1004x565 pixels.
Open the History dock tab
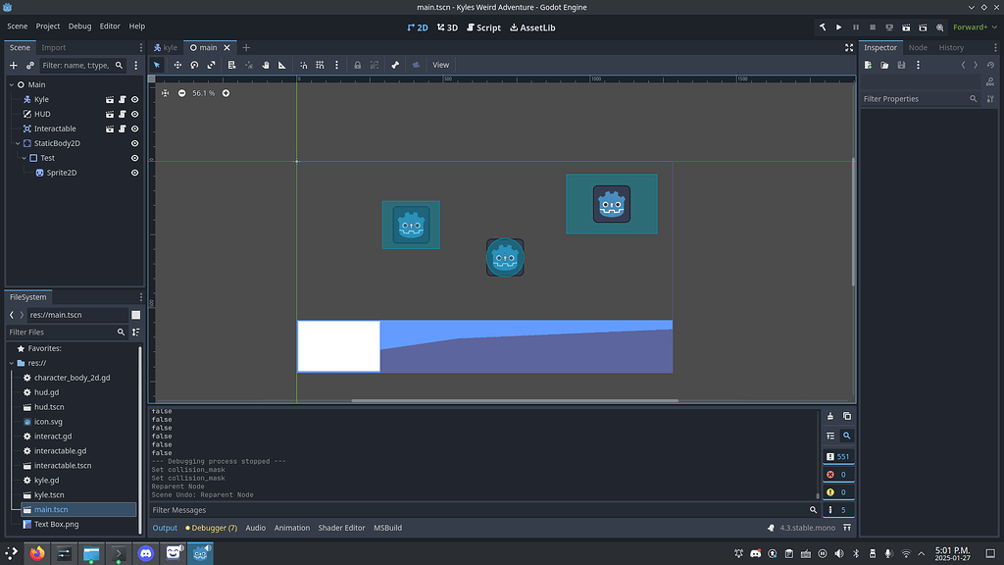pyautogui.click(x=951, y=47)
